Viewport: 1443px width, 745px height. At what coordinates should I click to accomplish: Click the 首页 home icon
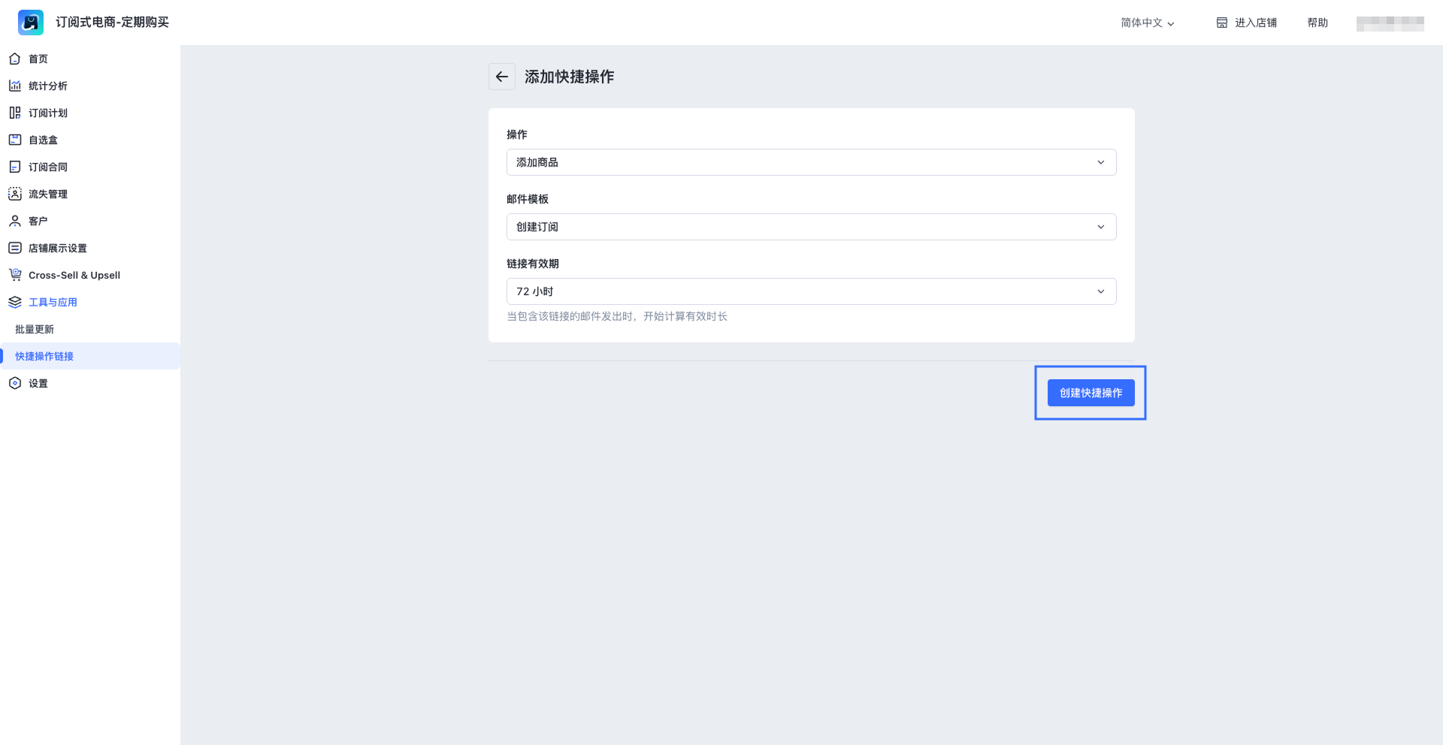coord(14,59)
